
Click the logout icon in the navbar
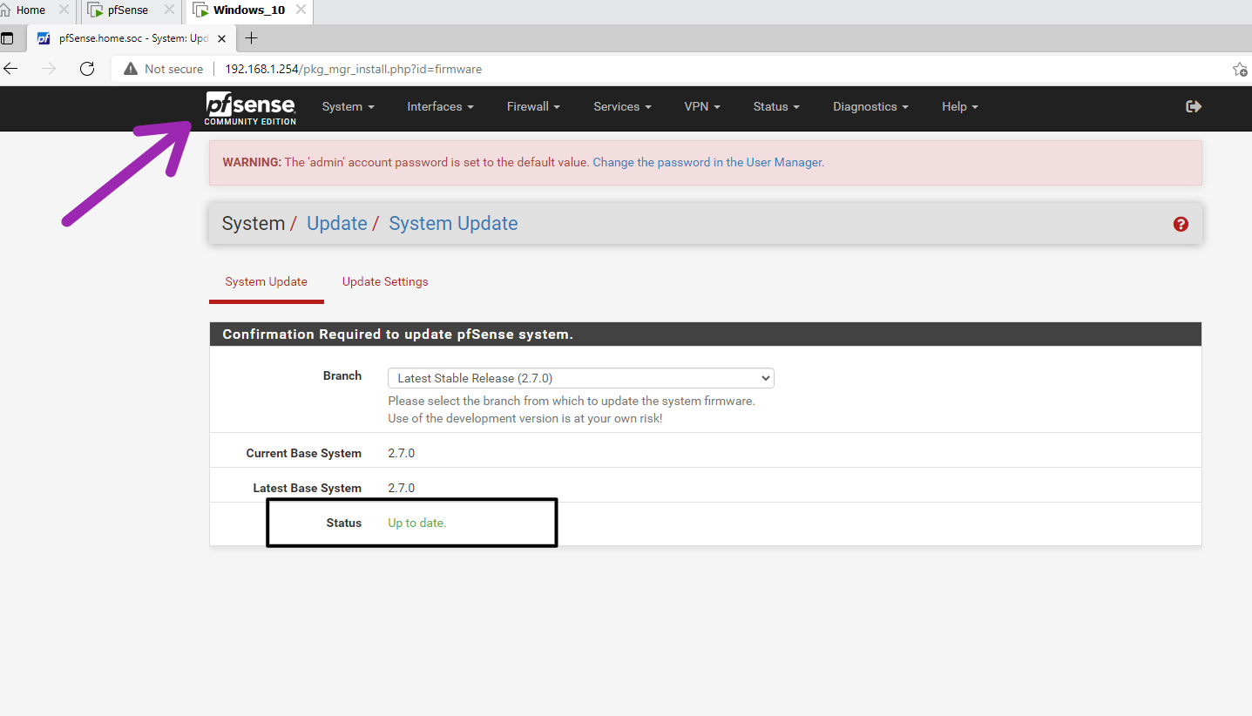pos(1194,106)
